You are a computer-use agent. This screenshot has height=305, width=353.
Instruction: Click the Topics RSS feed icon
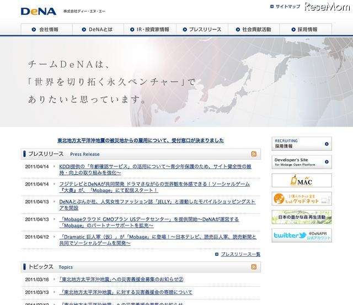[x=254, y=267]
